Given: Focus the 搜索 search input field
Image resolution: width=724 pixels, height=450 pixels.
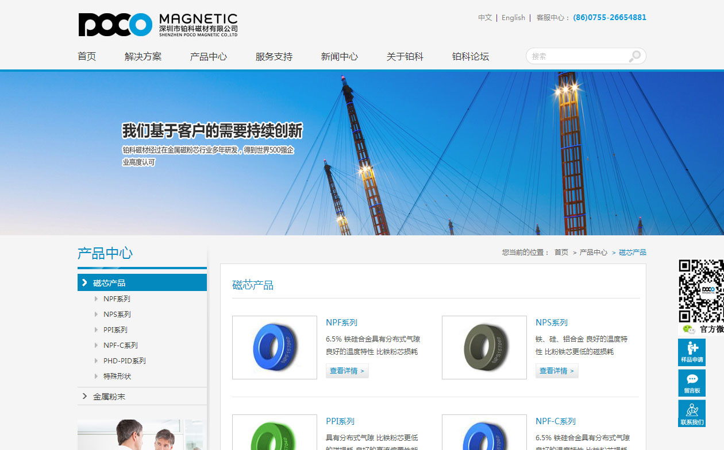Looking at the screenshot, I should [577, 56].
